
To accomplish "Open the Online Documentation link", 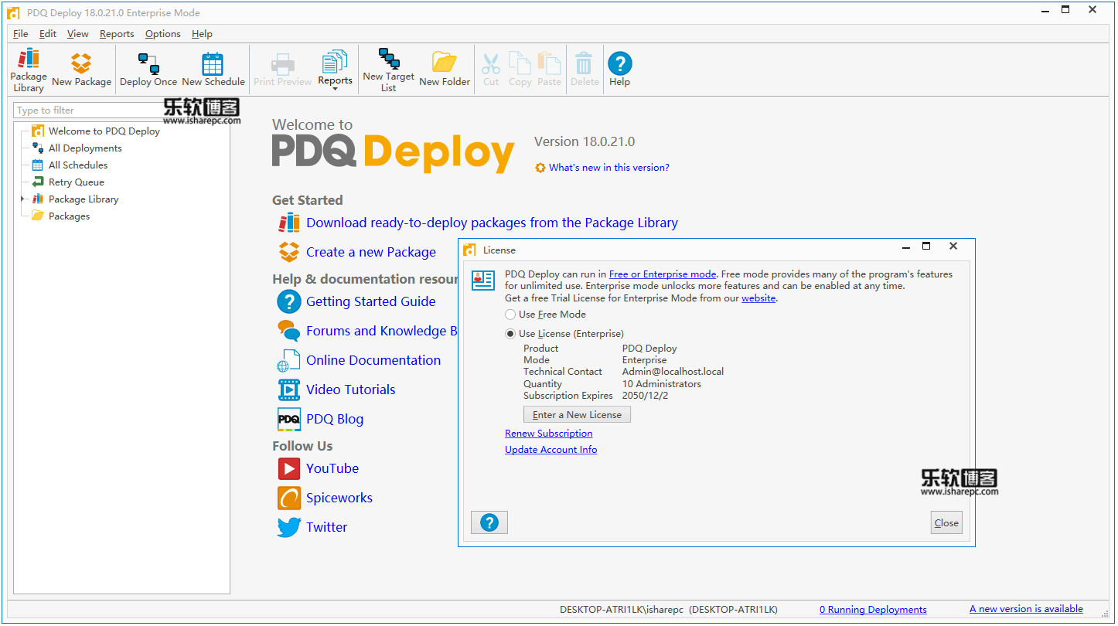I will pos(373,360).
